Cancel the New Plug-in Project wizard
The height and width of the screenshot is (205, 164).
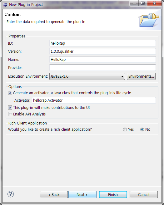click(144, 194)
